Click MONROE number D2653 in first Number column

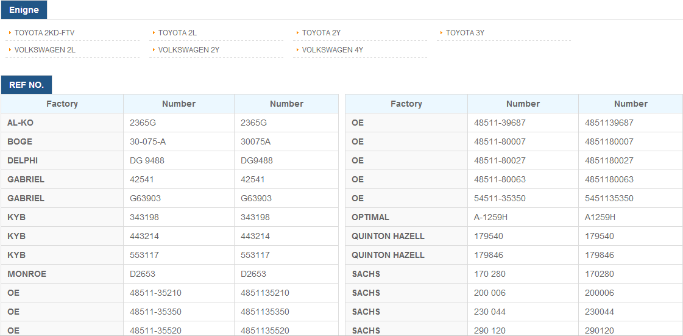tap(143, 274)
